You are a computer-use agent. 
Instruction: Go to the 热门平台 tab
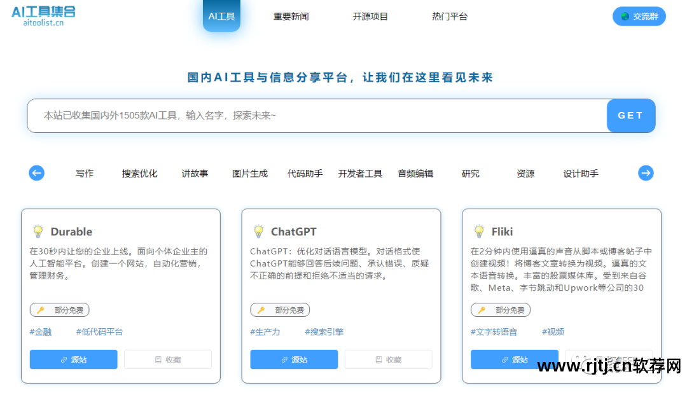[450, 16]
